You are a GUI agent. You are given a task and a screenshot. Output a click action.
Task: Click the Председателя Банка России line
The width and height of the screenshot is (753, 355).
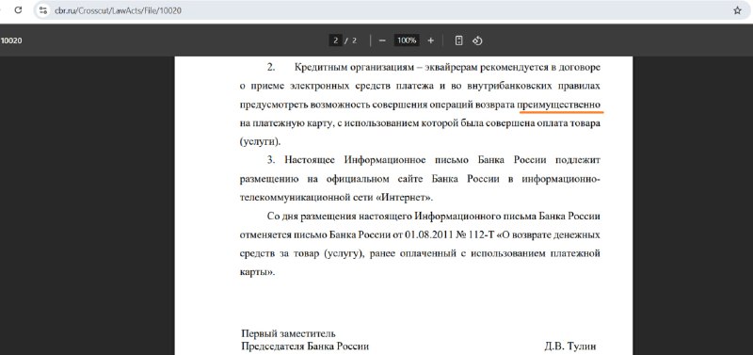pyautogui.click(x=305, y=346)
